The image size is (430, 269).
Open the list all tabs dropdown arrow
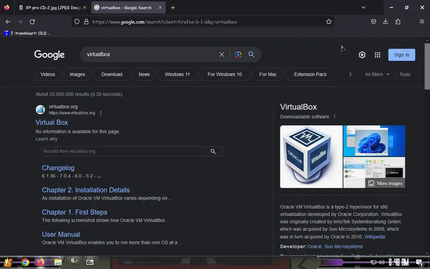(x=363, y=7)
